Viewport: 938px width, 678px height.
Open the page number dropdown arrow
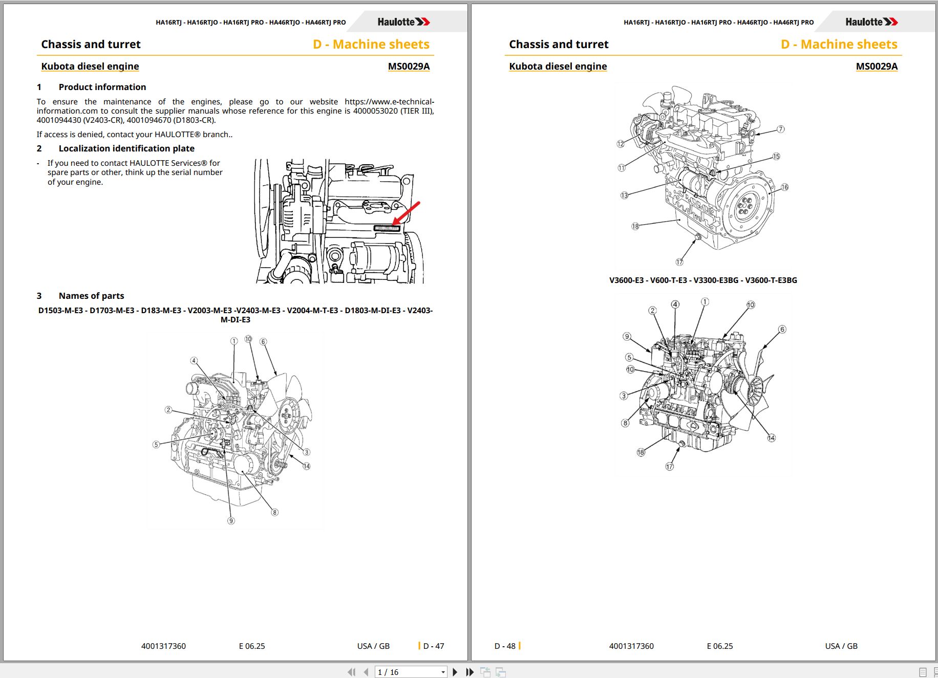pyautogui.click(x=443, y=672)
